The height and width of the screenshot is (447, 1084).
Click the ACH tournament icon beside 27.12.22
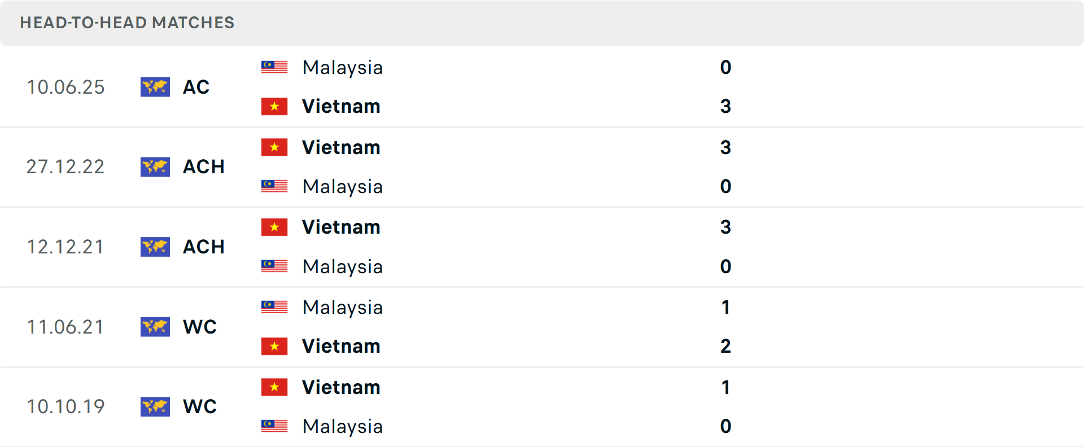(x=155, y=166)
